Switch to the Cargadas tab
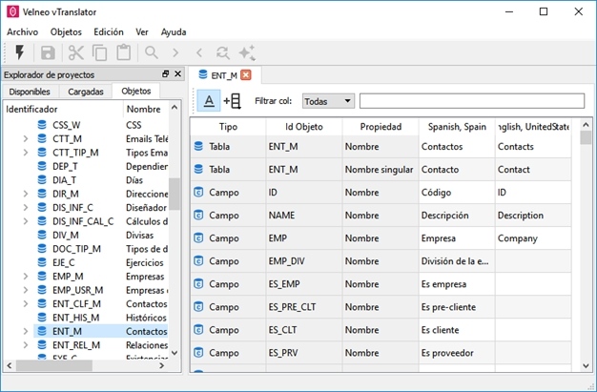The height and width of the screenshot is (392, 597). [86, 92]
